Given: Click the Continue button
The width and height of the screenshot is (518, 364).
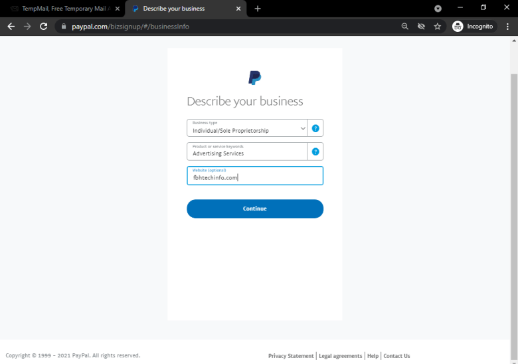Looking at the screenshot, I should point(255,209).
